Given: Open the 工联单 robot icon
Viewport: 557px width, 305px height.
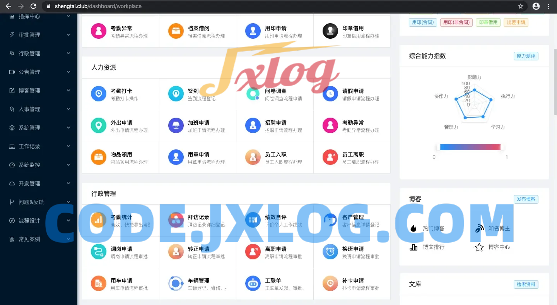Looking at the screenshot, I should [x=253, y=284].
